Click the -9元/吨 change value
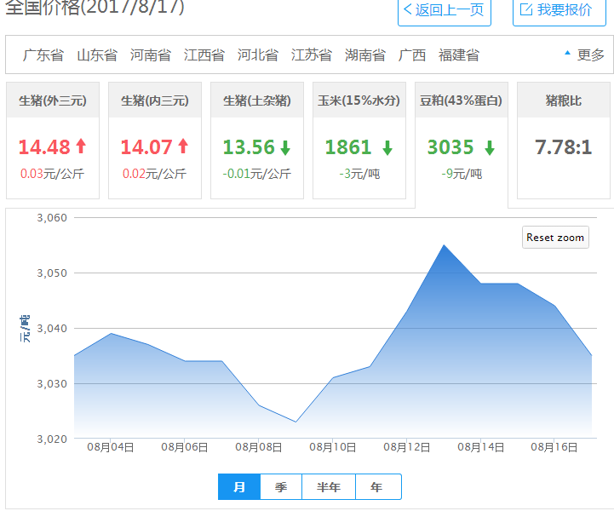Screen dimensions: 614x511 (x=462, y=174)
